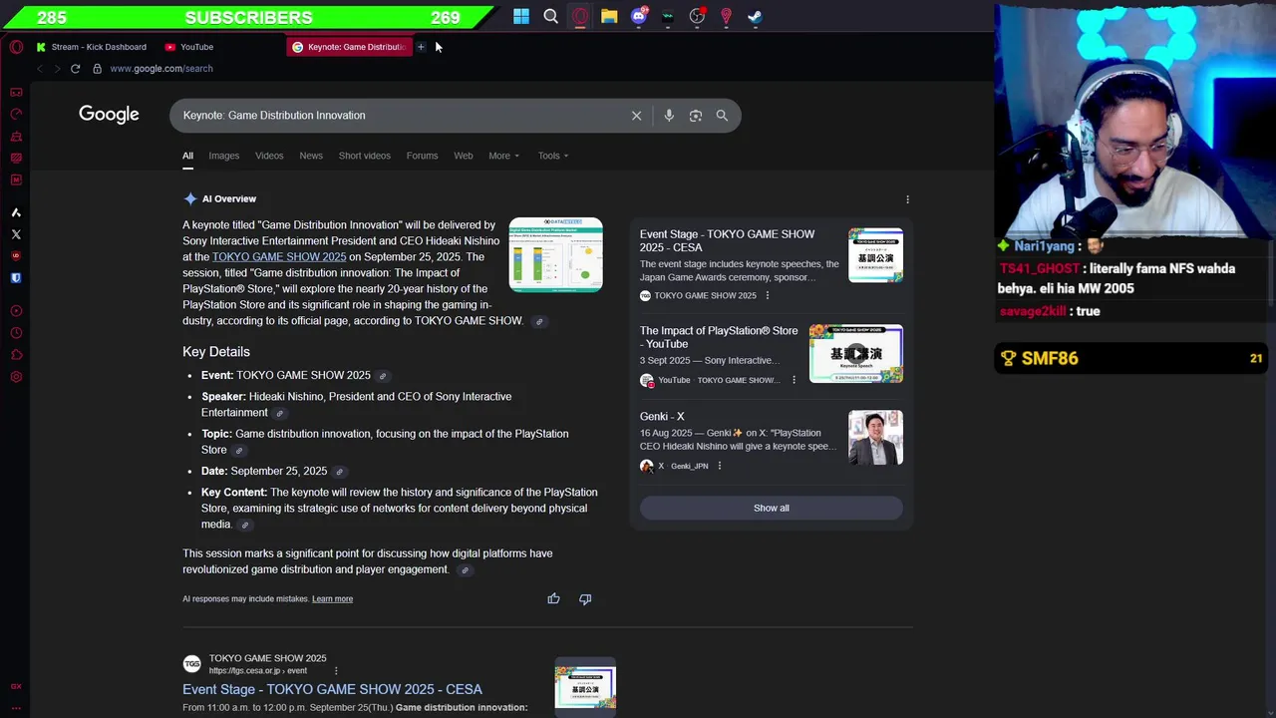Open Windows taskbar search
1276x718 pixels.
(x=550, y=16)
